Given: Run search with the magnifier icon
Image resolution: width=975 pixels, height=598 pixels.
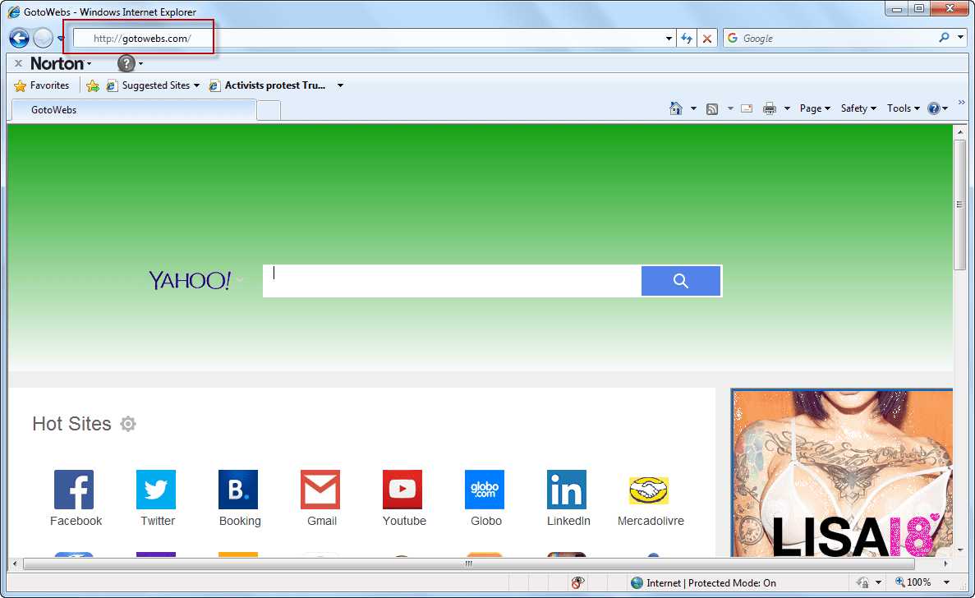Looking at the screenshot, I should coord(944,38).
